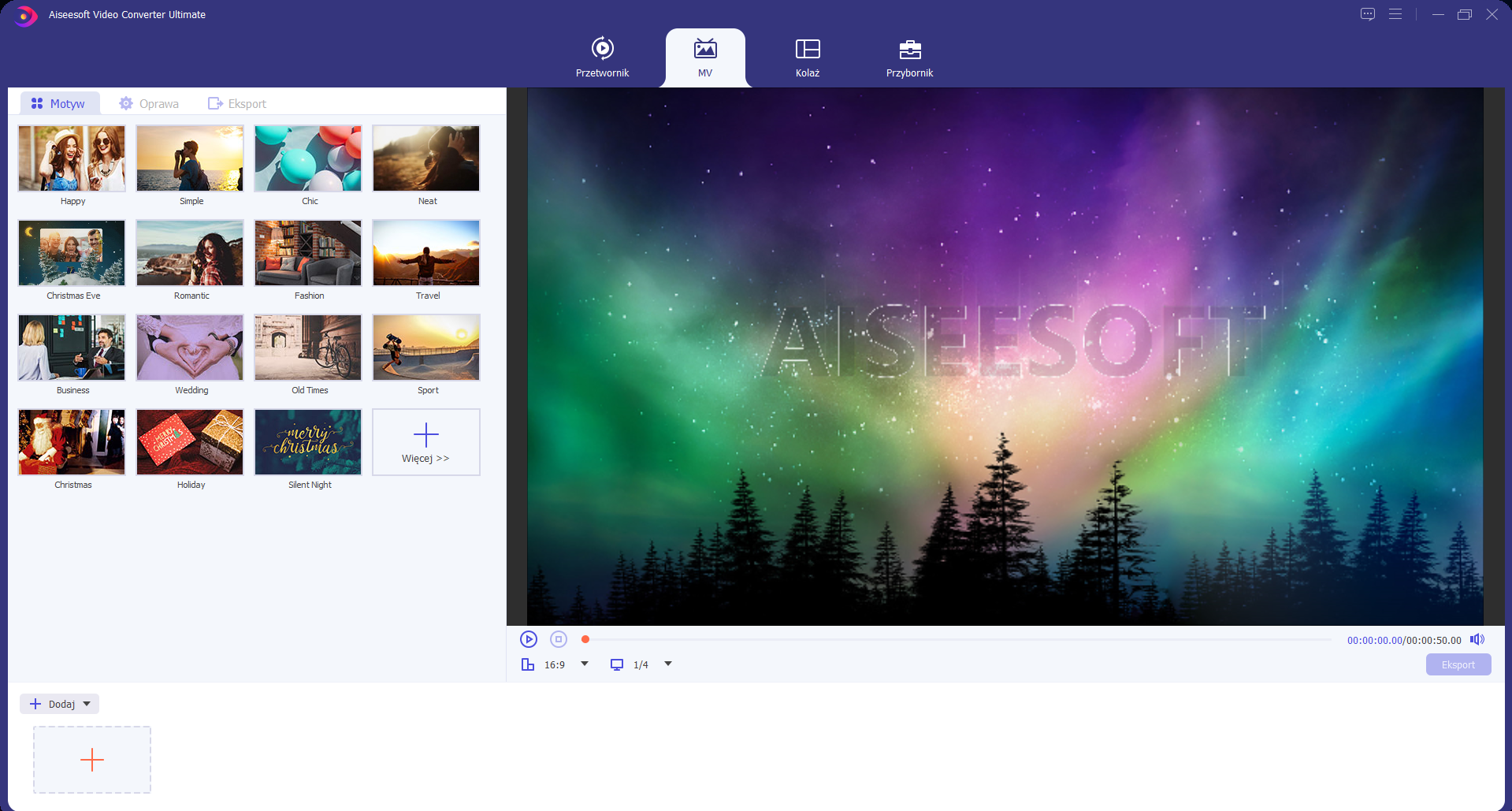Click the aurora video preview area
This screenshot has height=811, width=1512.
point(1005,356)
